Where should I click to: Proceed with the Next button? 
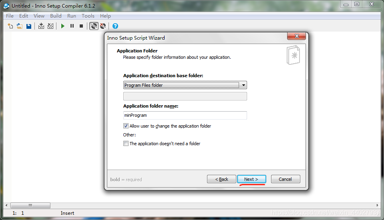coord(251,179)
